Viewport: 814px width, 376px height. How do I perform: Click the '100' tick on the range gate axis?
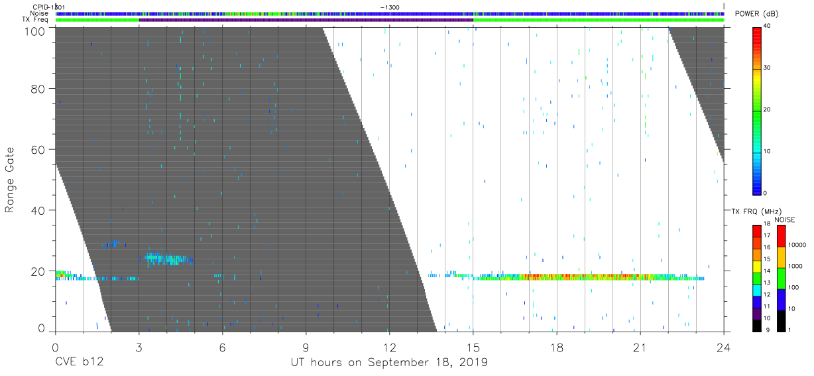34,31
